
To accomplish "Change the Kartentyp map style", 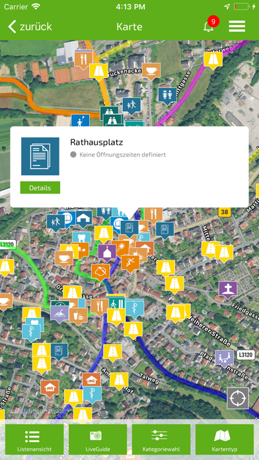I will pyautogui.click(x=225, y=439).
